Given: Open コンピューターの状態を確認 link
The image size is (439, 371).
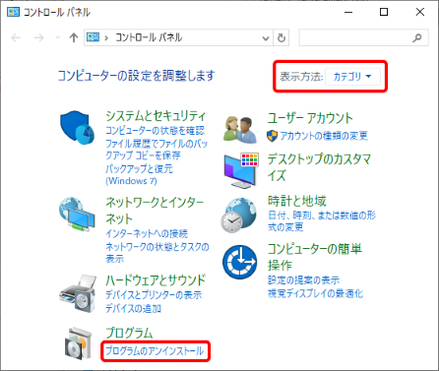Looking at the screenshot, I should 155,131.
